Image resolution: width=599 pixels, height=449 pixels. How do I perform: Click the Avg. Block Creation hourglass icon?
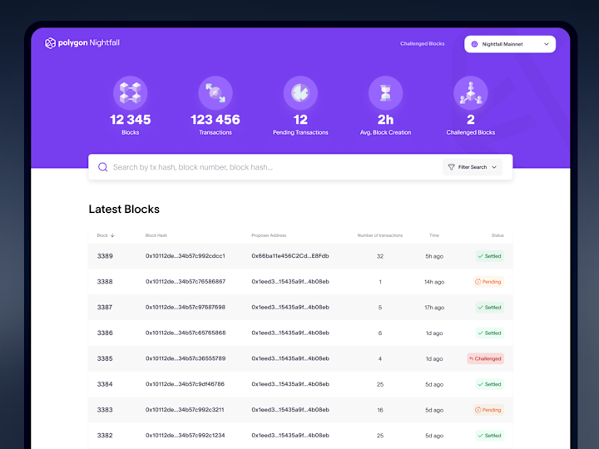coord(385,93)
